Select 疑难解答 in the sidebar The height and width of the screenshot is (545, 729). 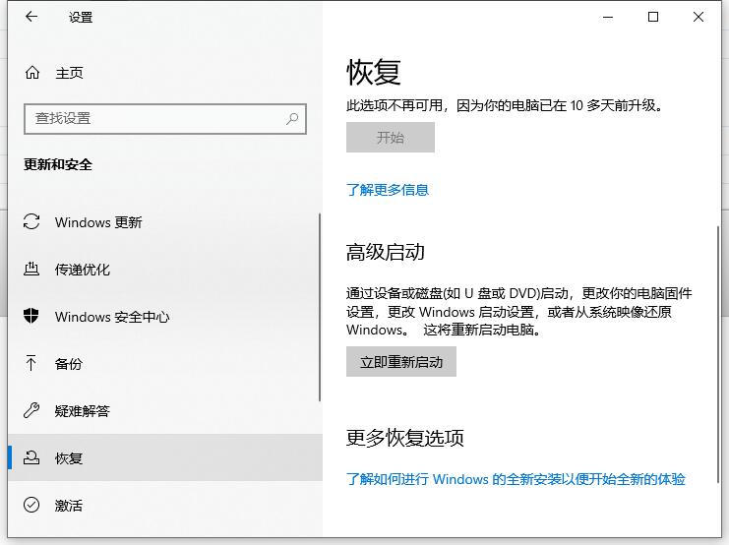tap(165, 410)
